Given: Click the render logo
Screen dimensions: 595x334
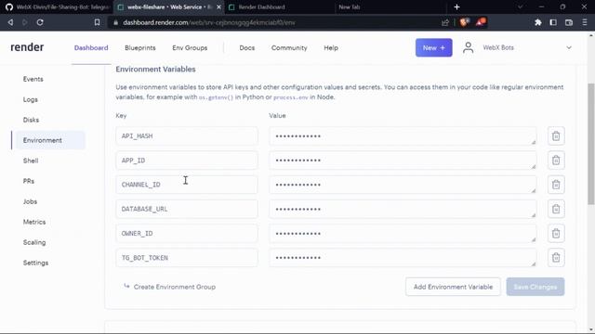Looking at the screenshot, I should (x=27, y=47).
